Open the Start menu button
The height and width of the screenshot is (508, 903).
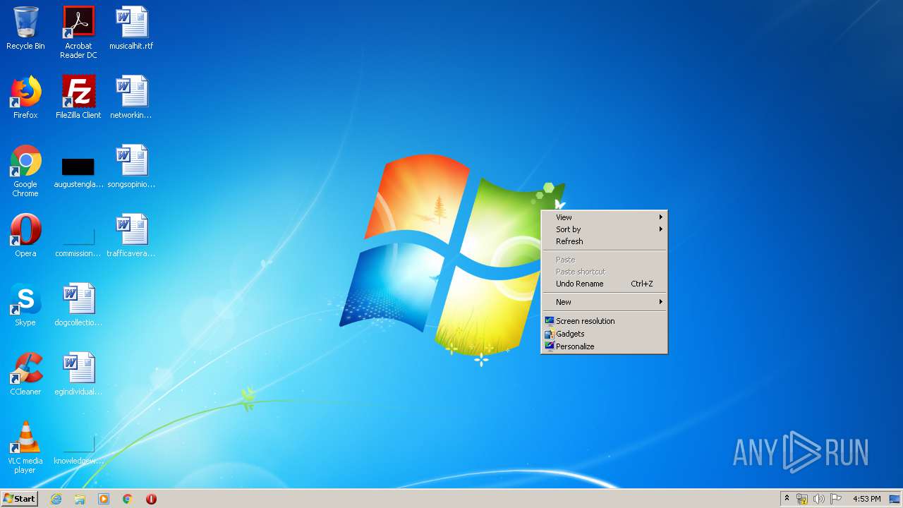point(20,499)
